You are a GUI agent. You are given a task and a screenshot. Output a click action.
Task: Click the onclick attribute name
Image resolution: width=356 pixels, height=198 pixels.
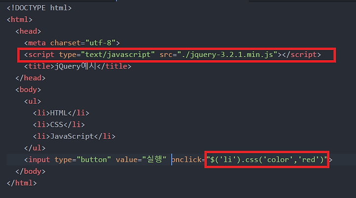(x=186, y=159)
